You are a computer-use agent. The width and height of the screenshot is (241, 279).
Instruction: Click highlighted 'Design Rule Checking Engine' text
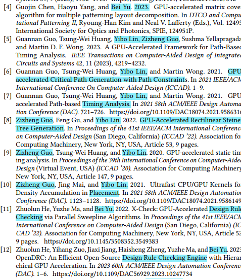click(x=165, y=258)
